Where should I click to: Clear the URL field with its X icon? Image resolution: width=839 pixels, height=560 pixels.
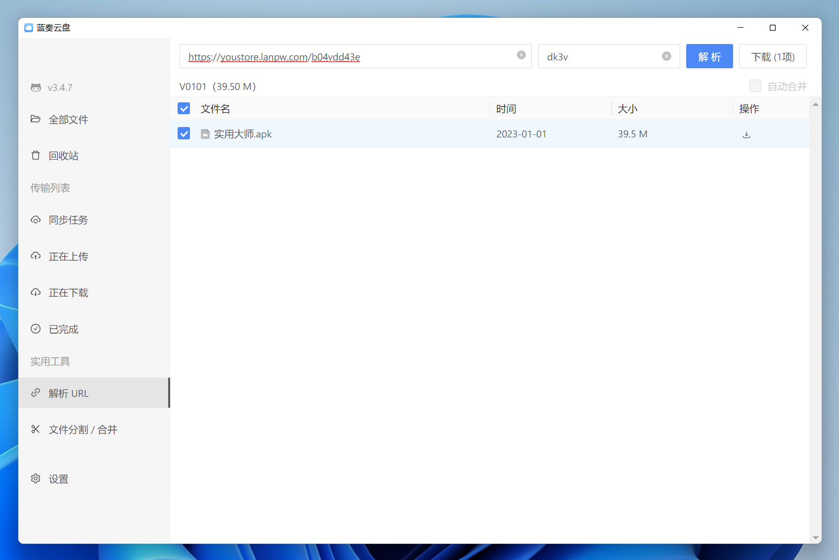click(x=521, y=55)
